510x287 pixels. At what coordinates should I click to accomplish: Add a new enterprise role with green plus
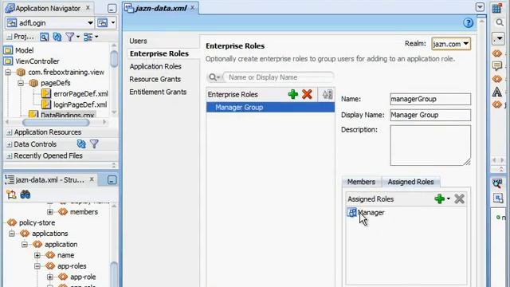coord(292,94)
